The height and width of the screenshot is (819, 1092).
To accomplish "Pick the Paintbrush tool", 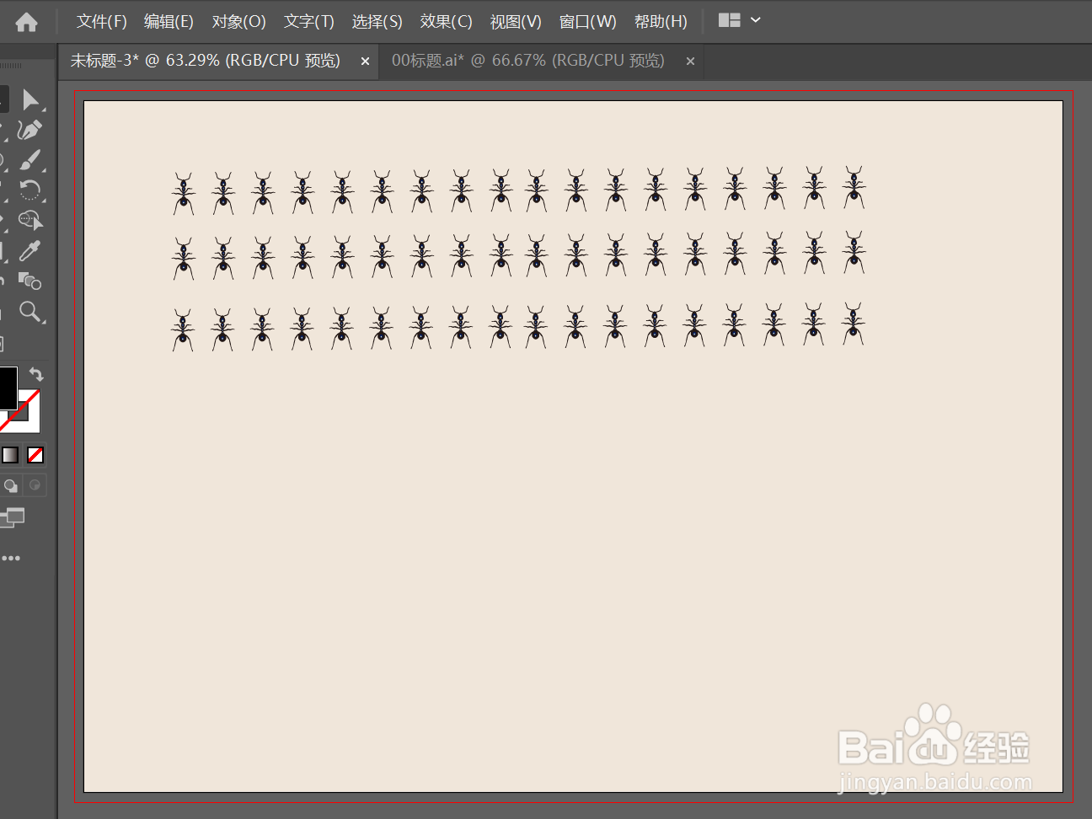I will pos(30,159).
